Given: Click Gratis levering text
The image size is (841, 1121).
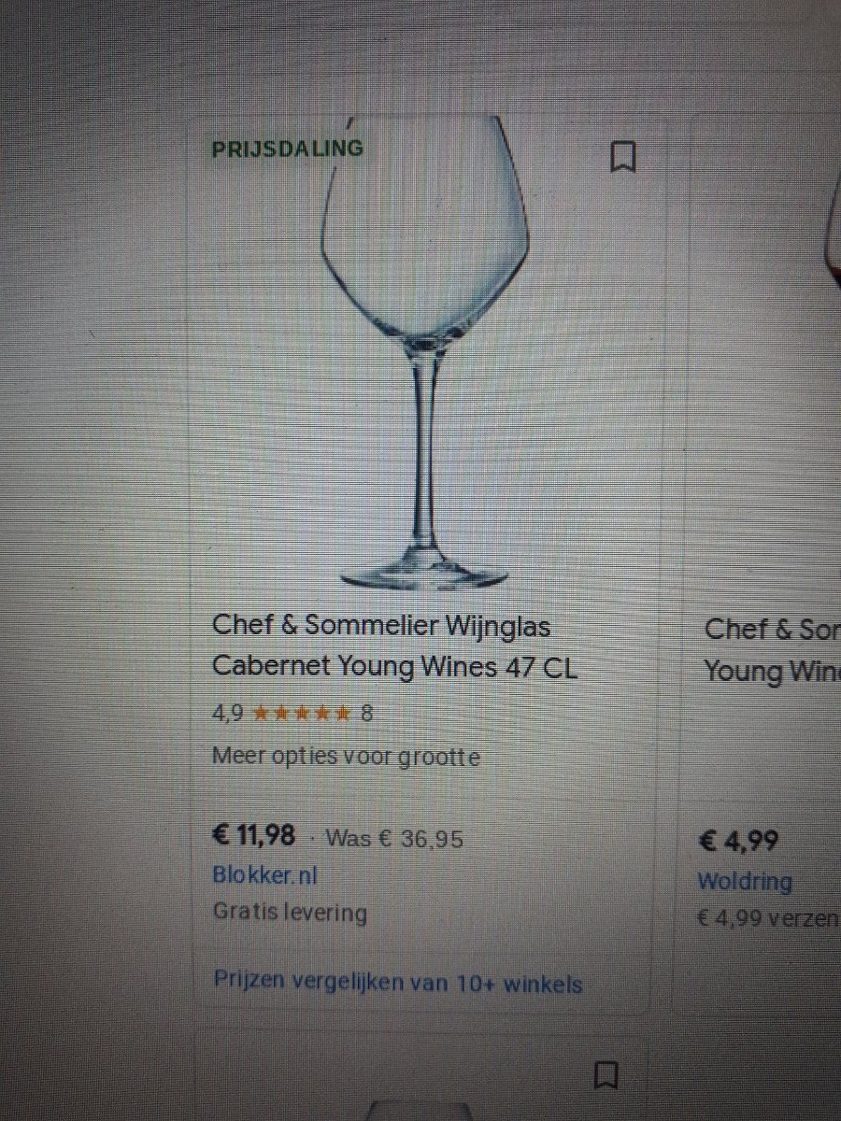Looking at the screenshot, I should [x=290, y=912].
